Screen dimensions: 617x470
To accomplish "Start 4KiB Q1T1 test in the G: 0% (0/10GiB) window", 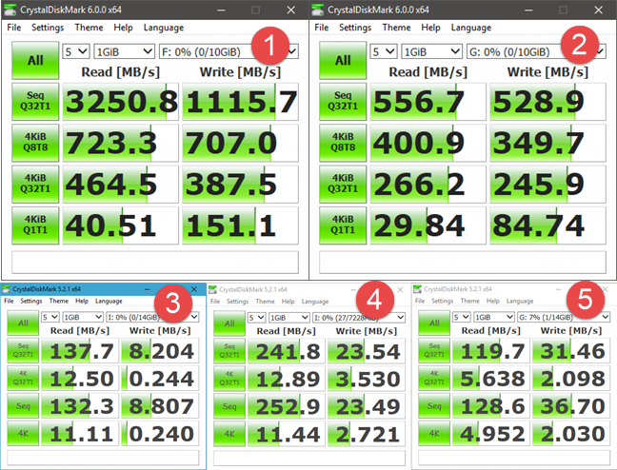I will coord(343,225).
